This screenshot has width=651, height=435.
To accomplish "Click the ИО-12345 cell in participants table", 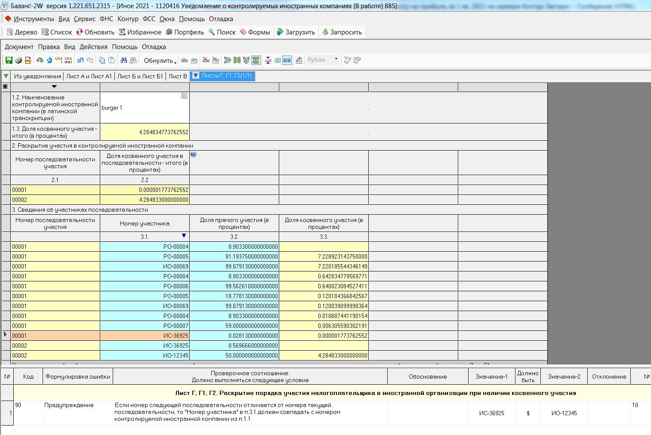I will click(x=145, y=355).
